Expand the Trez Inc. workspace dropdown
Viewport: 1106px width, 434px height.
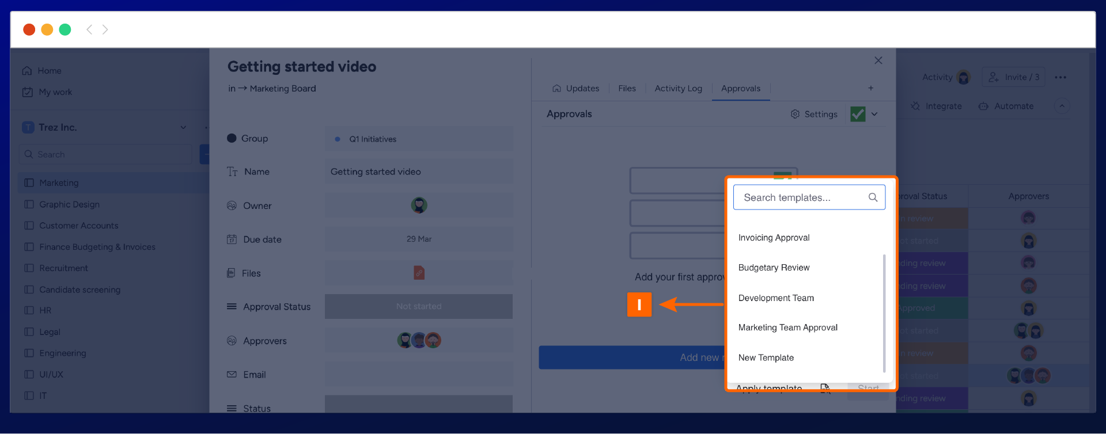click(x=183, y=127)
